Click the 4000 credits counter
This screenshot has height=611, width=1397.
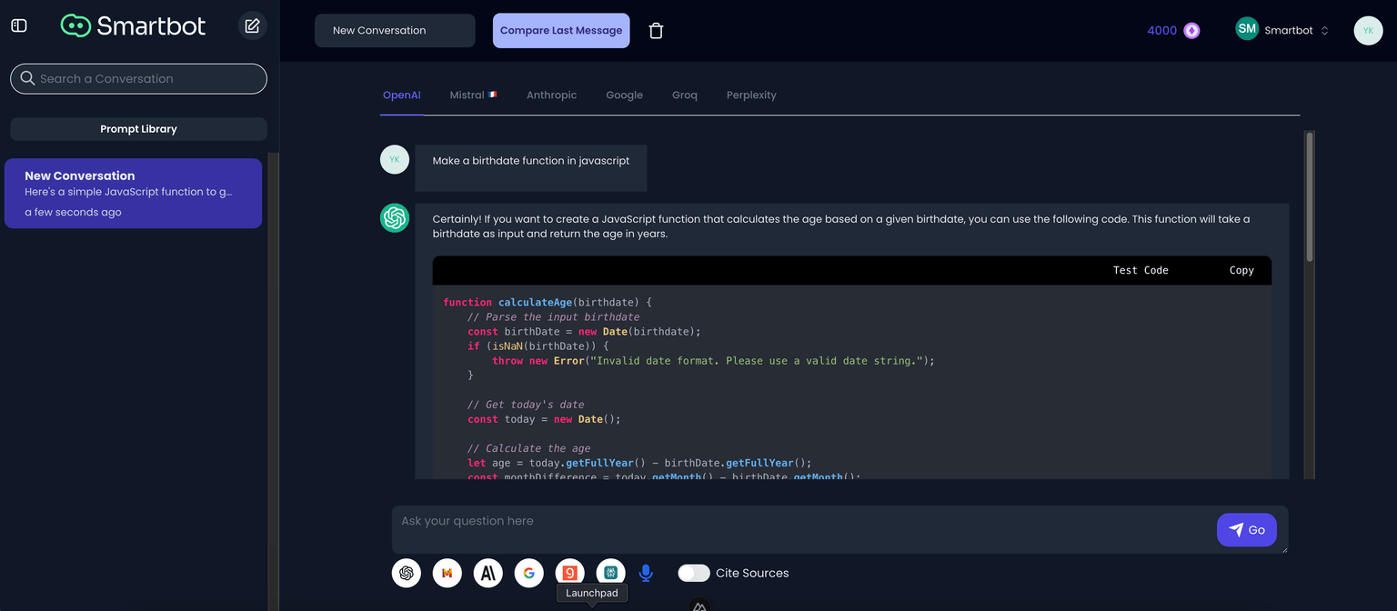pyautogui.click(x=1171, y=30)
